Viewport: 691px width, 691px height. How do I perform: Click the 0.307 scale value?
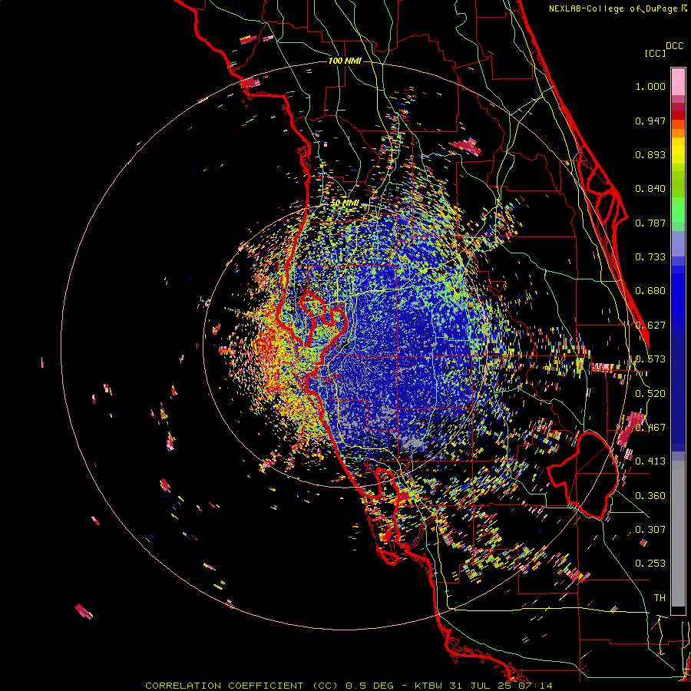(650, 529)
